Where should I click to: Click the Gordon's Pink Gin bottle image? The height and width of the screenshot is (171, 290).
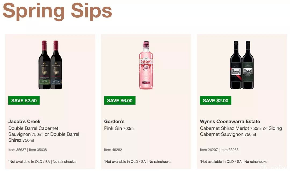point(146,65)
